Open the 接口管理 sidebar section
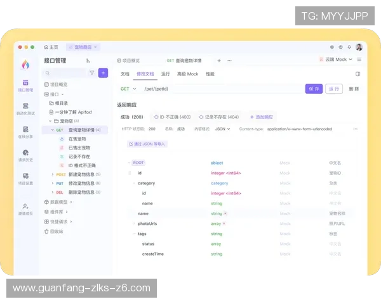 pyautogui.click(x=25, y=86)
